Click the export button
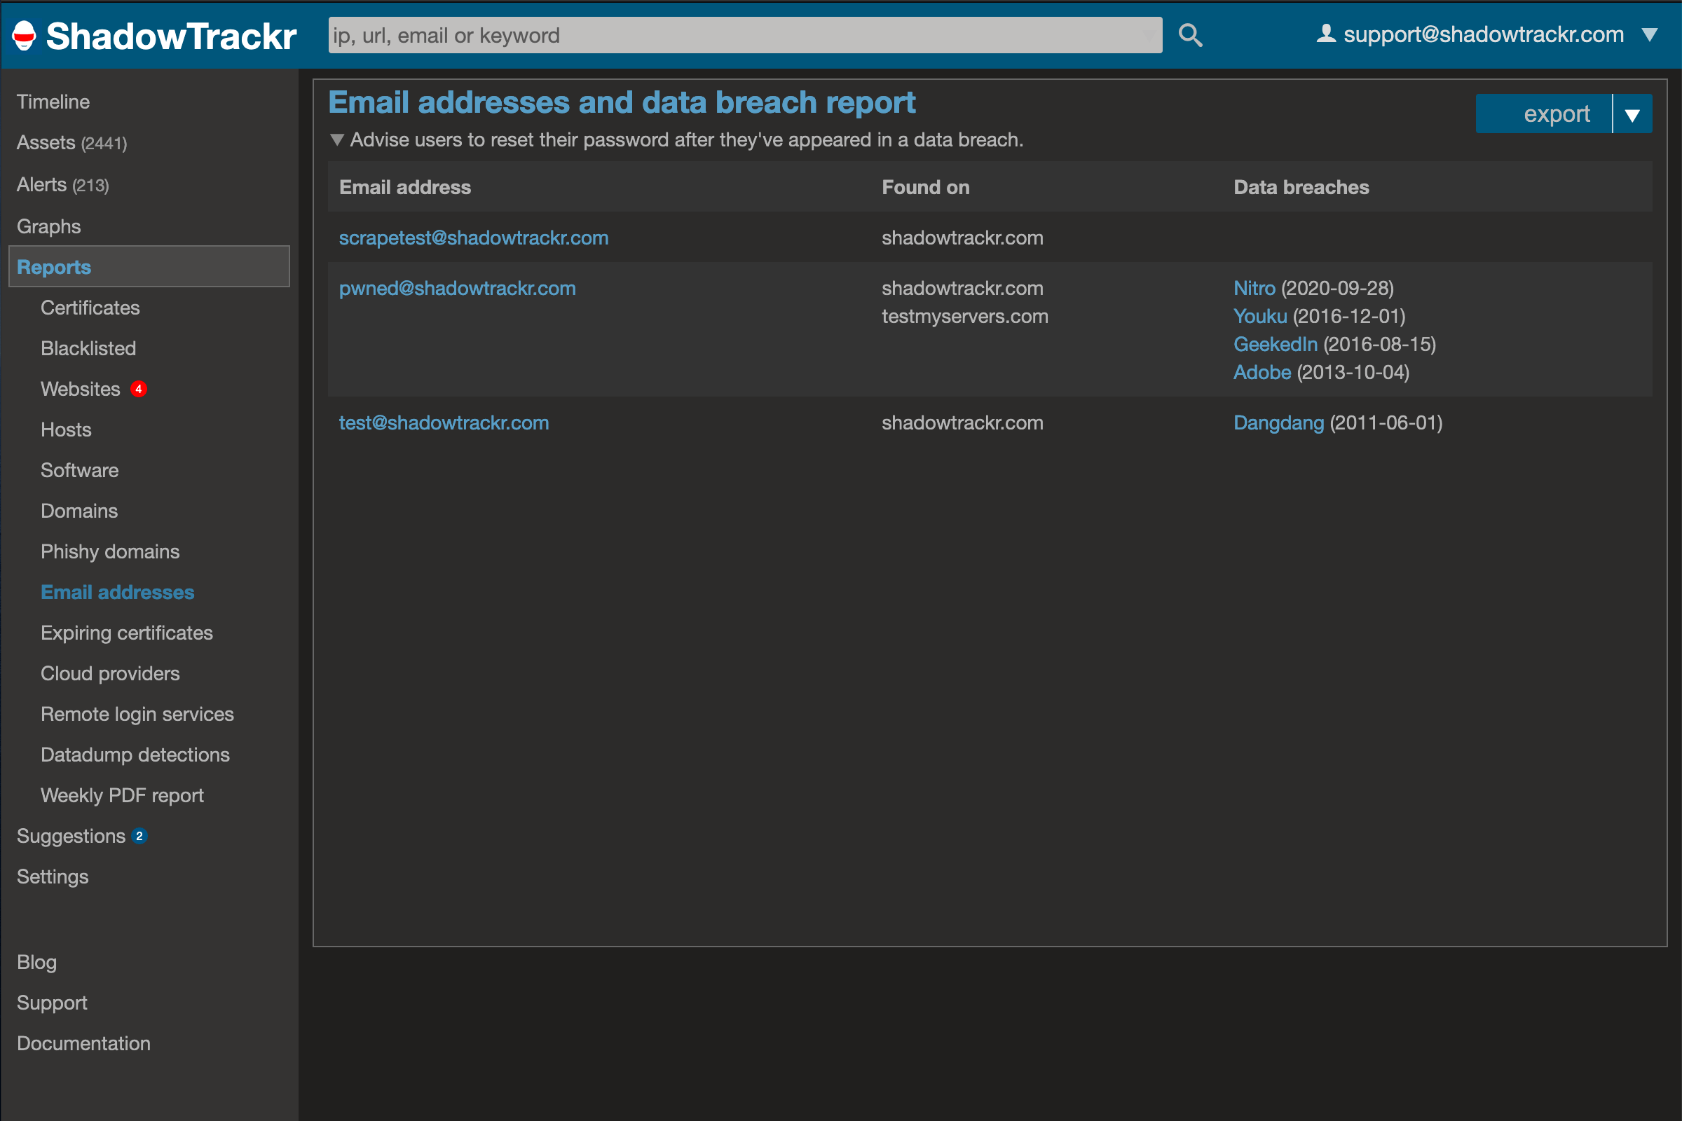 point(1557,113)
